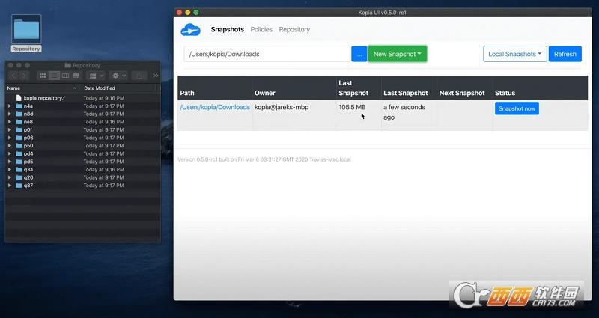The width and height of the screenshot is (599, 318).
Task: Sort Finder list by the Name column
Action: (42, 88)
